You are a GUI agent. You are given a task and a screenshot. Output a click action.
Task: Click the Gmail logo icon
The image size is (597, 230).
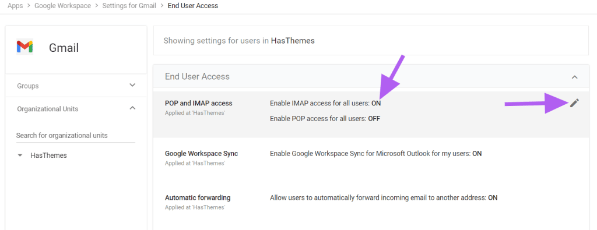pyautogui.click(x=24, y=47)
